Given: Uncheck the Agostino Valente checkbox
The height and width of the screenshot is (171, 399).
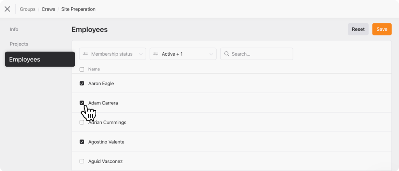Looking at the screenshot, I should click(x=82, y=142).
